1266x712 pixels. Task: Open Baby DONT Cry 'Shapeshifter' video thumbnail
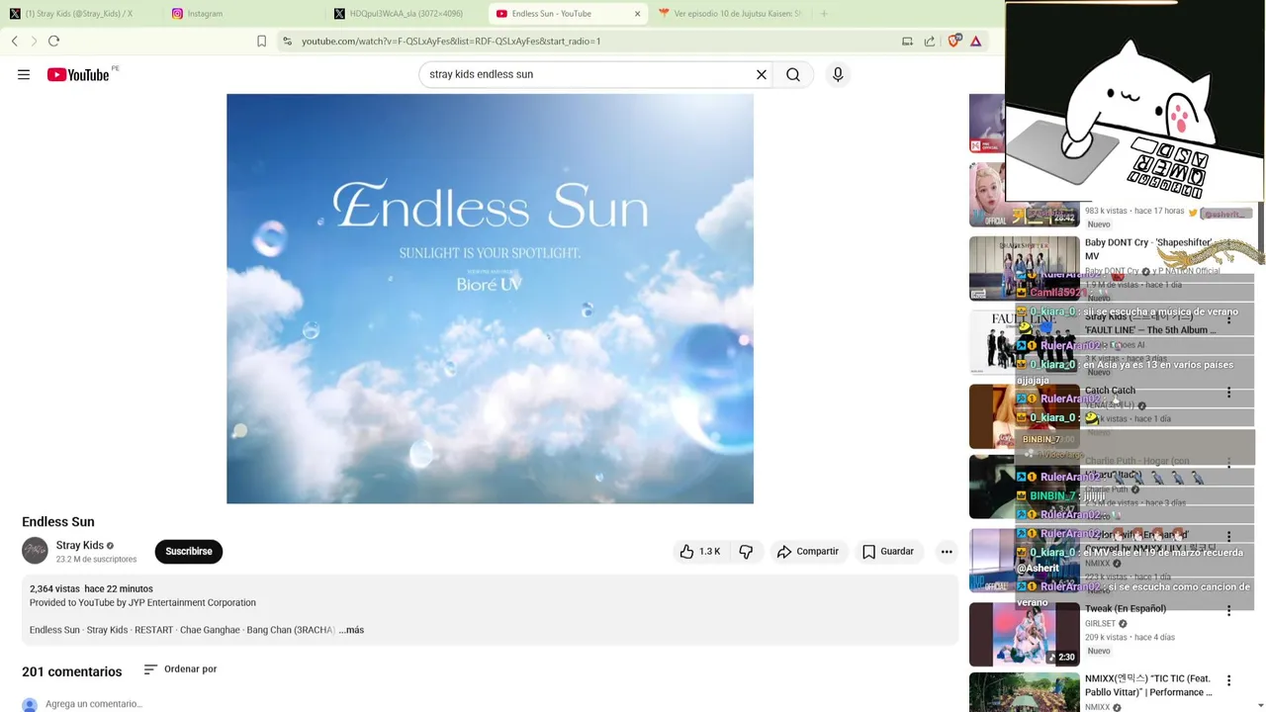click(x=1024, y=268)
